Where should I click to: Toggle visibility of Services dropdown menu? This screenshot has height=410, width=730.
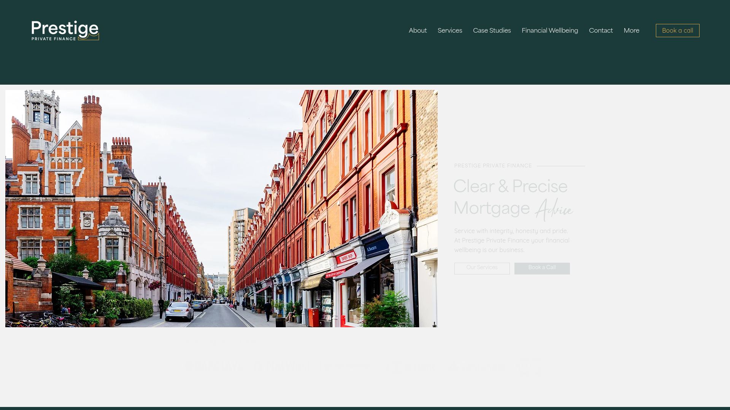pos(450,30)
